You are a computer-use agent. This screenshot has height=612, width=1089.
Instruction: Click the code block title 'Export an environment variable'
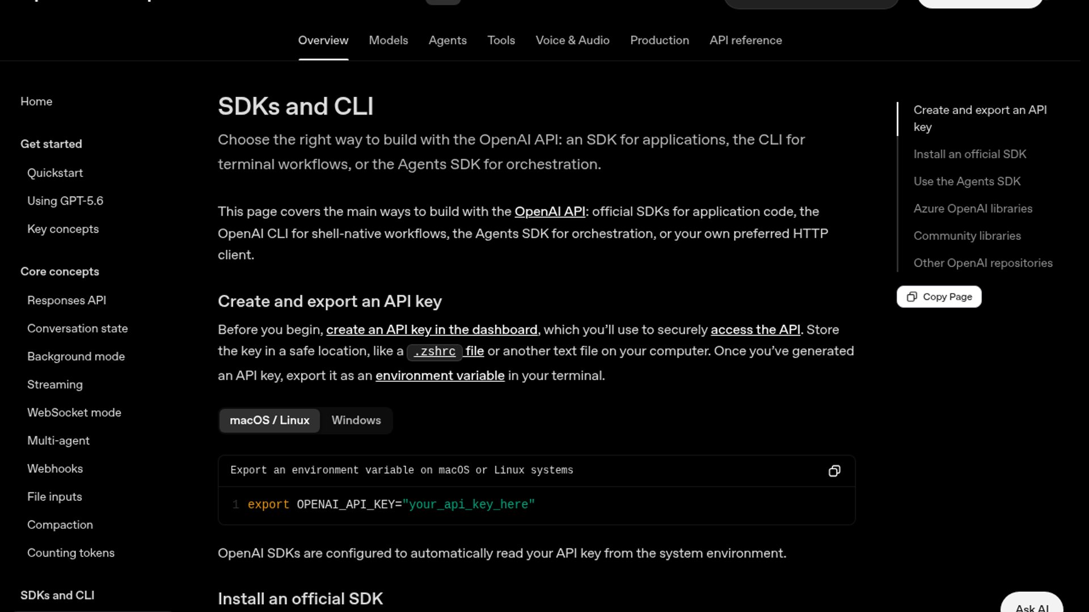point(402,470)
